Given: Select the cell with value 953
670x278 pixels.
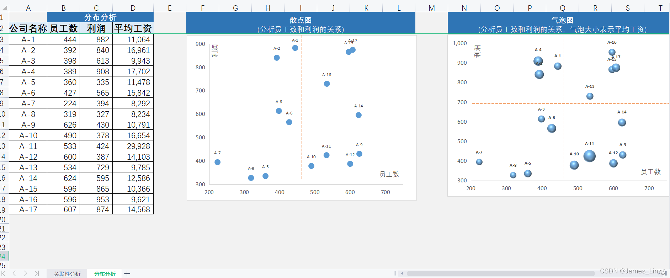Looking at the screenshot, I should (96, 199).
